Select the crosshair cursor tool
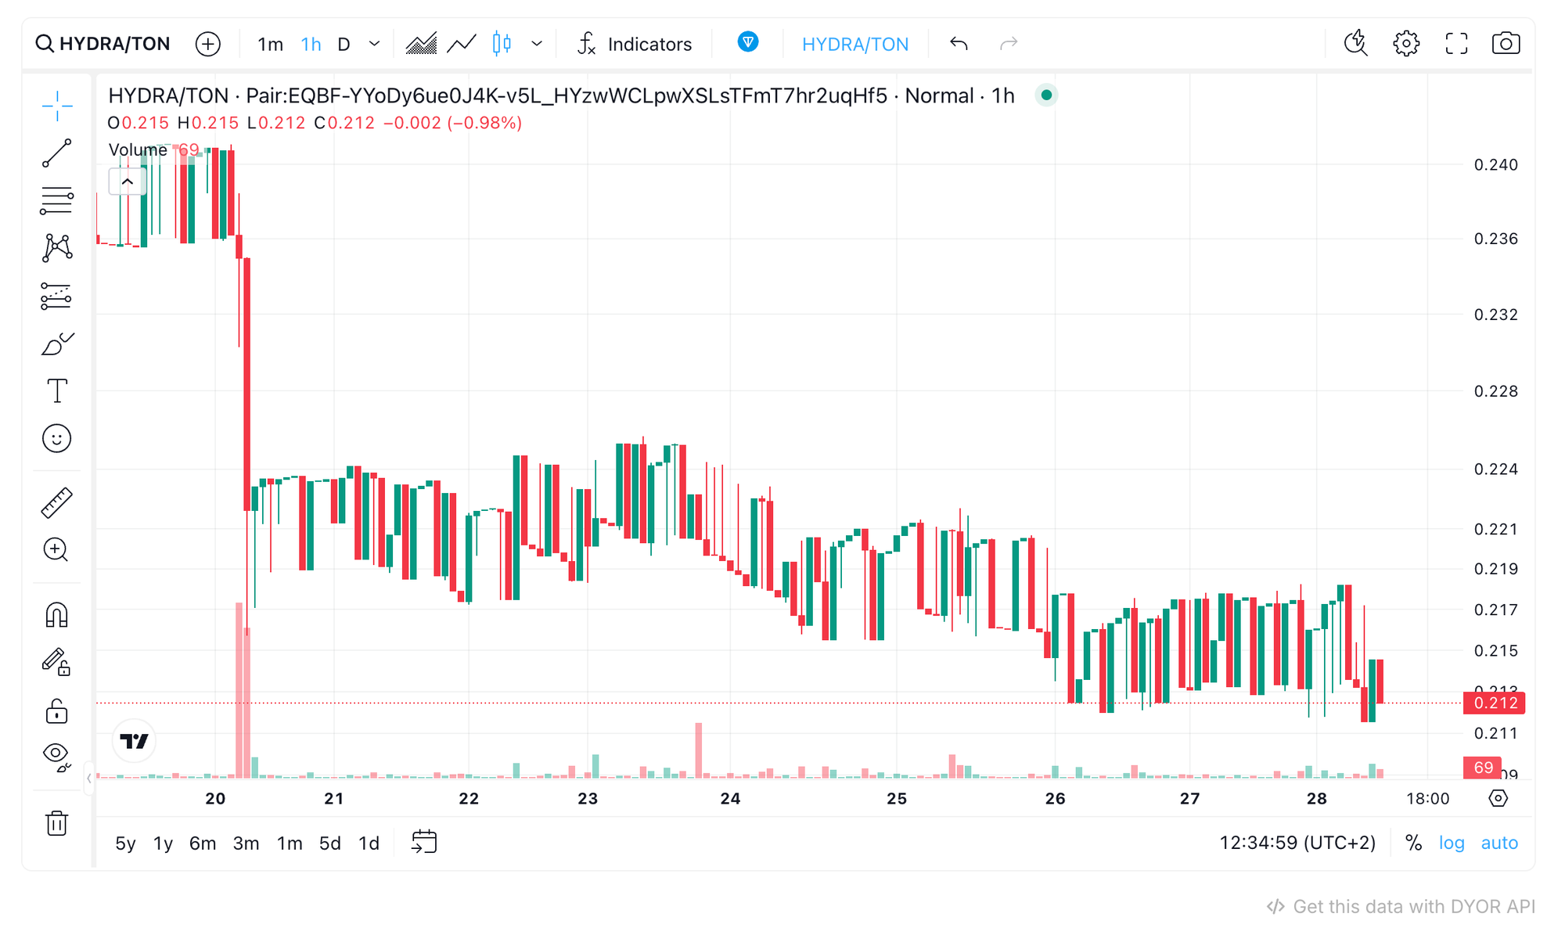 coord(57,106)
